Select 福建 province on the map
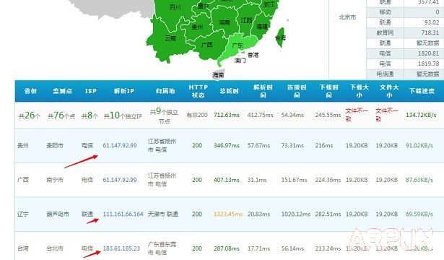This screenshot has height=260, width=444. tap(261, 26)
